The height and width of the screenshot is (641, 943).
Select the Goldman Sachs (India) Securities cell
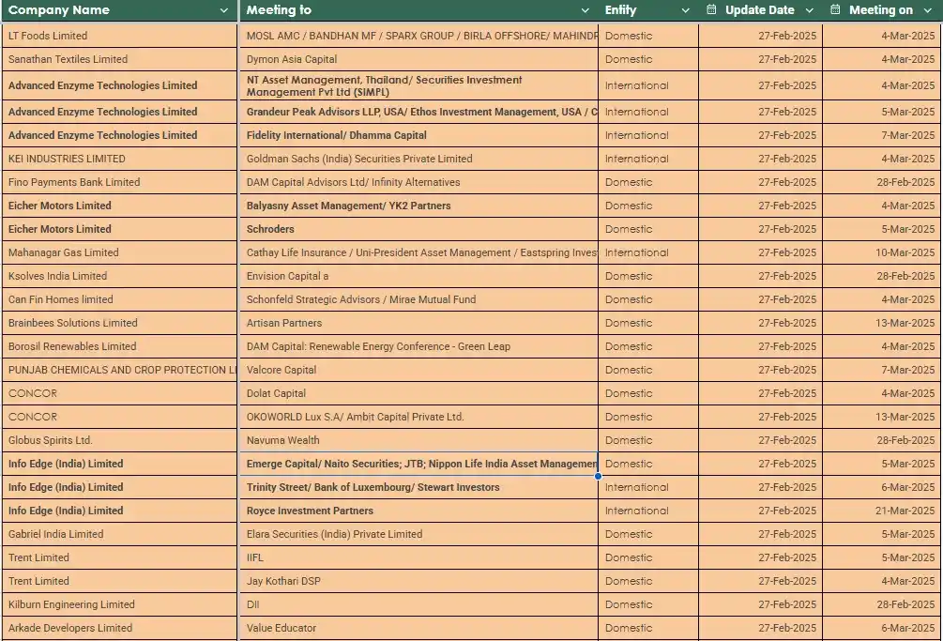(x=418, y=159)
